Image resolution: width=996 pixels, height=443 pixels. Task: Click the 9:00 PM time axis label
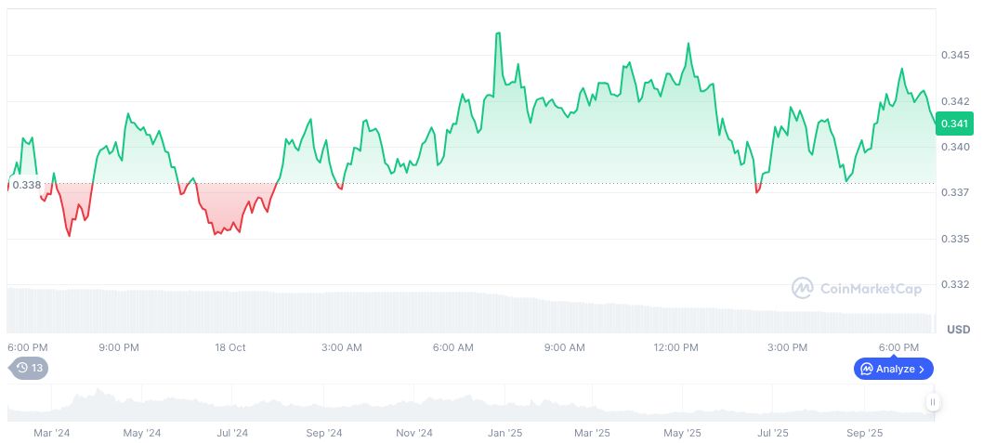119,347
